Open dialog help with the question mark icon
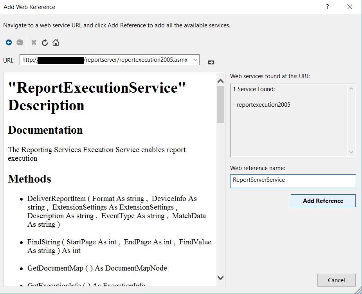362x294 pixels. 327,7
